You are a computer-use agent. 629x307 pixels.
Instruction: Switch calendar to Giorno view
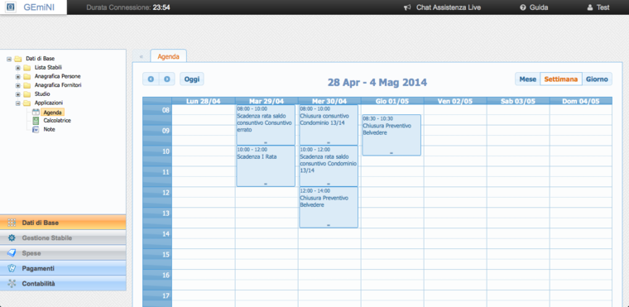(597, 79)
